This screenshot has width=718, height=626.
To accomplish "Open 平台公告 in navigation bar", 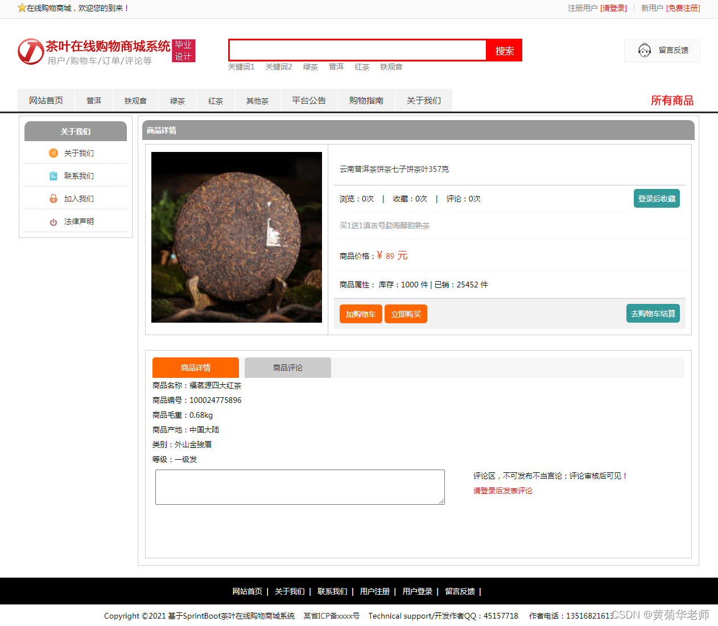I will pyautogui.click(x=309, y=101).
